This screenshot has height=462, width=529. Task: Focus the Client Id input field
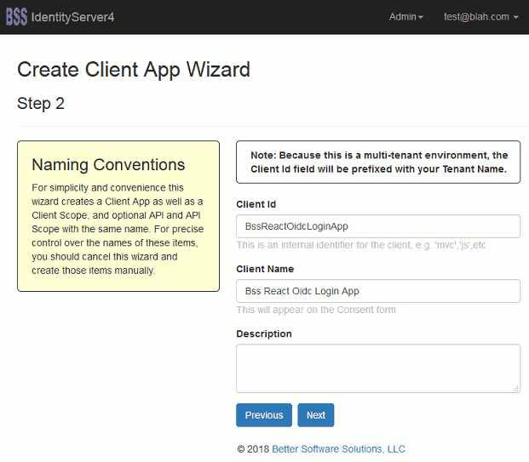(378, 226)
